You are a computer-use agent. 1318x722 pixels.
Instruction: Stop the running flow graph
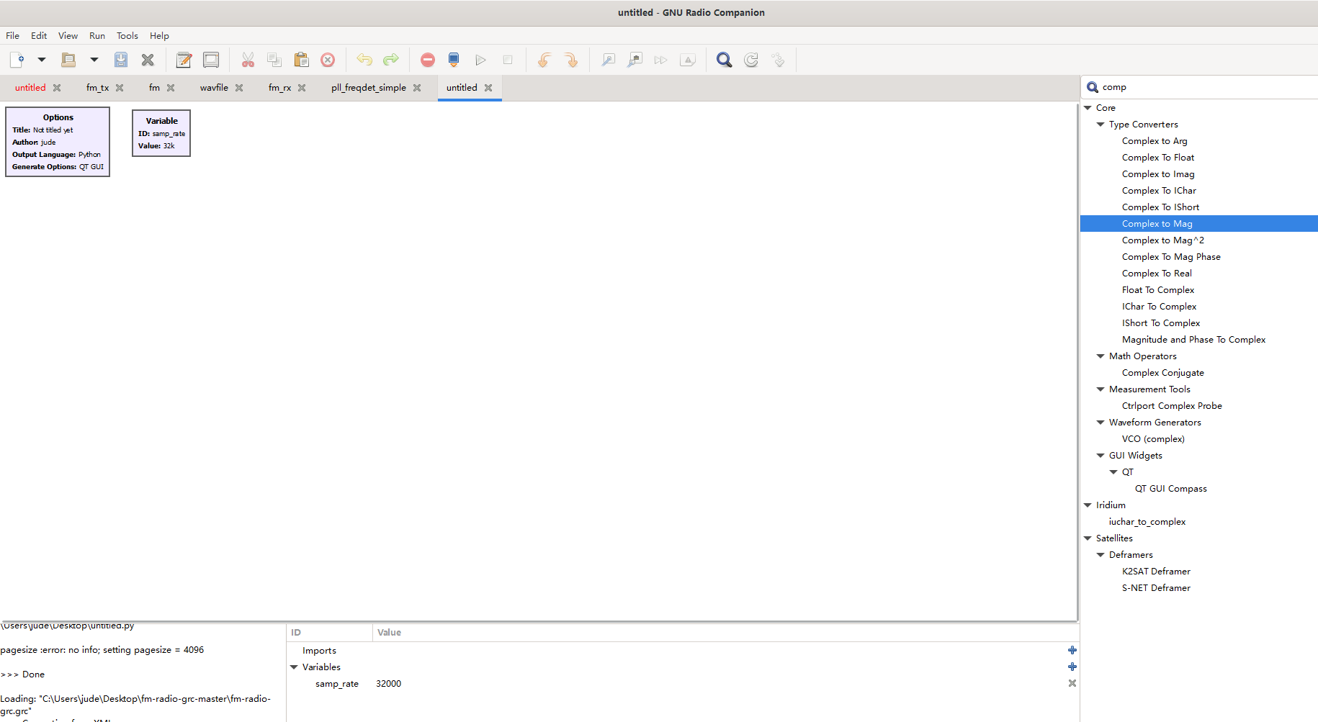pos(508,60)
